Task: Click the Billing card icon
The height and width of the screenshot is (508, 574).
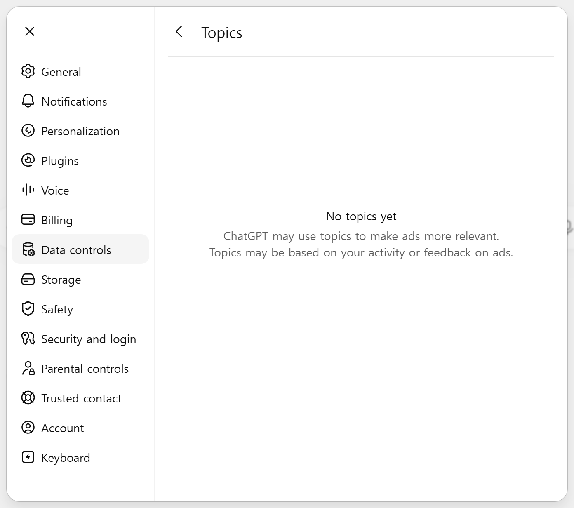Action: (28, 220)
